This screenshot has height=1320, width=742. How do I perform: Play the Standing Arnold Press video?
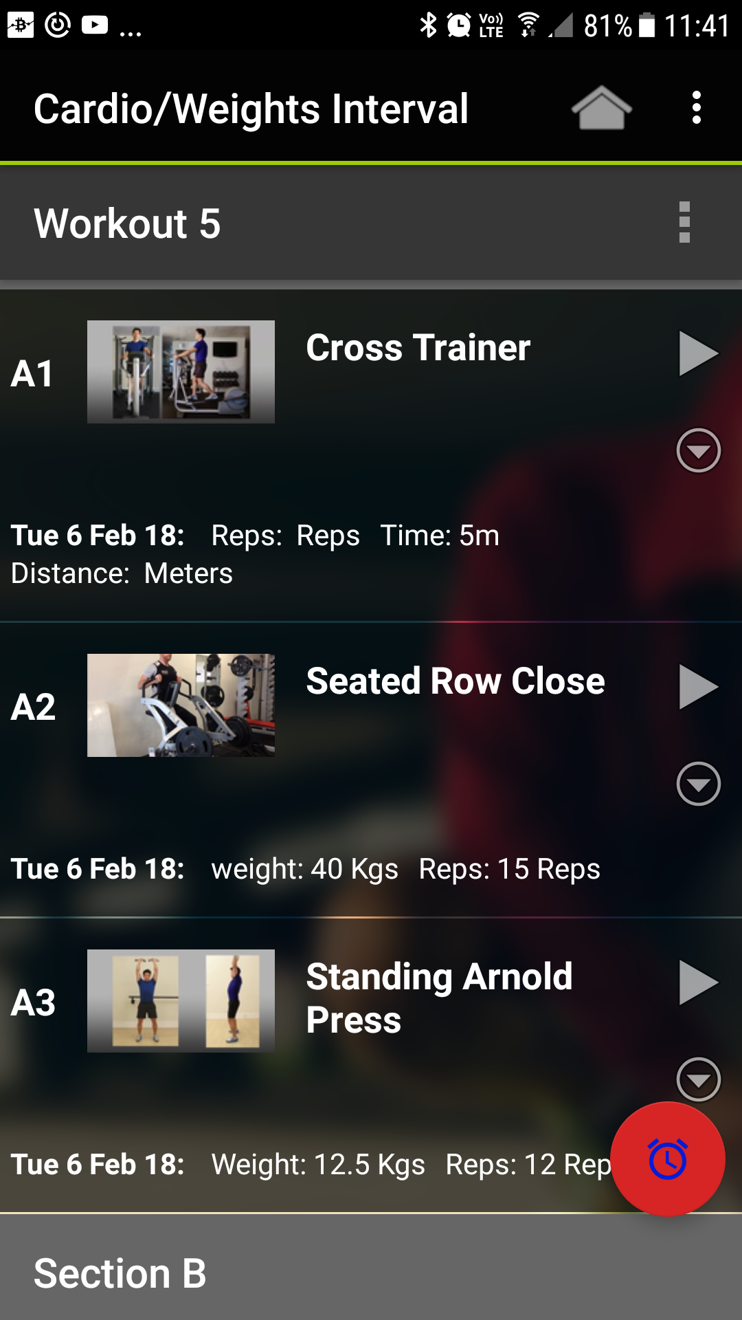coord(698,982)
